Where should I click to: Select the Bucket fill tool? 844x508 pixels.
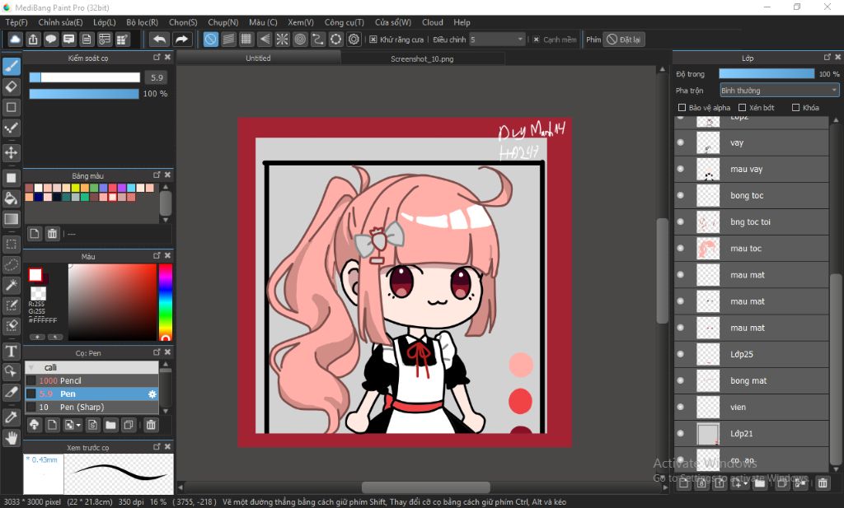(x=12, y=198)
